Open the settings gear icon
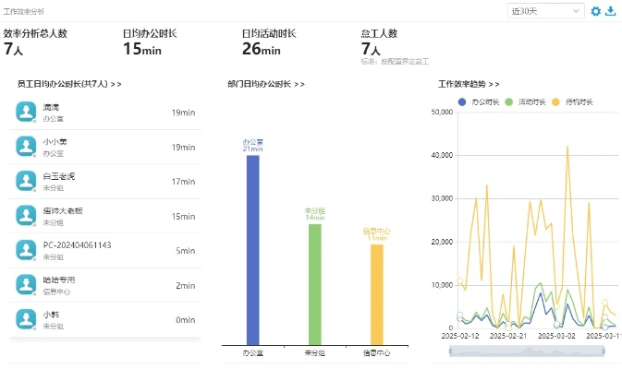Viewport: 622px width, 369px height. click(595, 11)
